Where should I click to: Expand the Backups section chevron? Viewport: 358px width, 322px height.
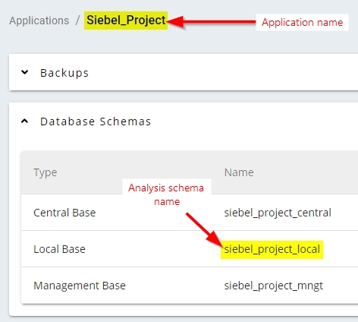tap(24, 72)
